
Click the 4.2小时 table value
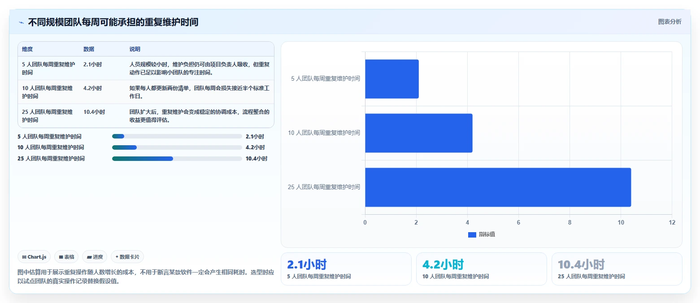click(x=92, y=88)
